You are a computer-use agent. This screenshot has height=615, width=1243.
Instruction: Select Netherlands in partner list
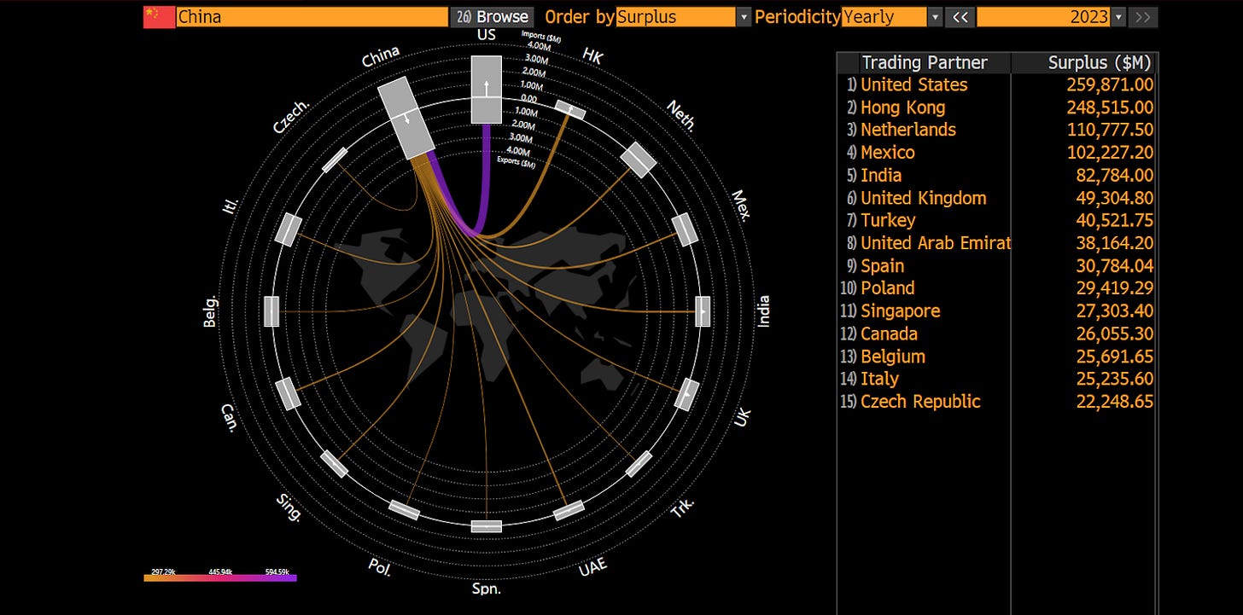907,130
